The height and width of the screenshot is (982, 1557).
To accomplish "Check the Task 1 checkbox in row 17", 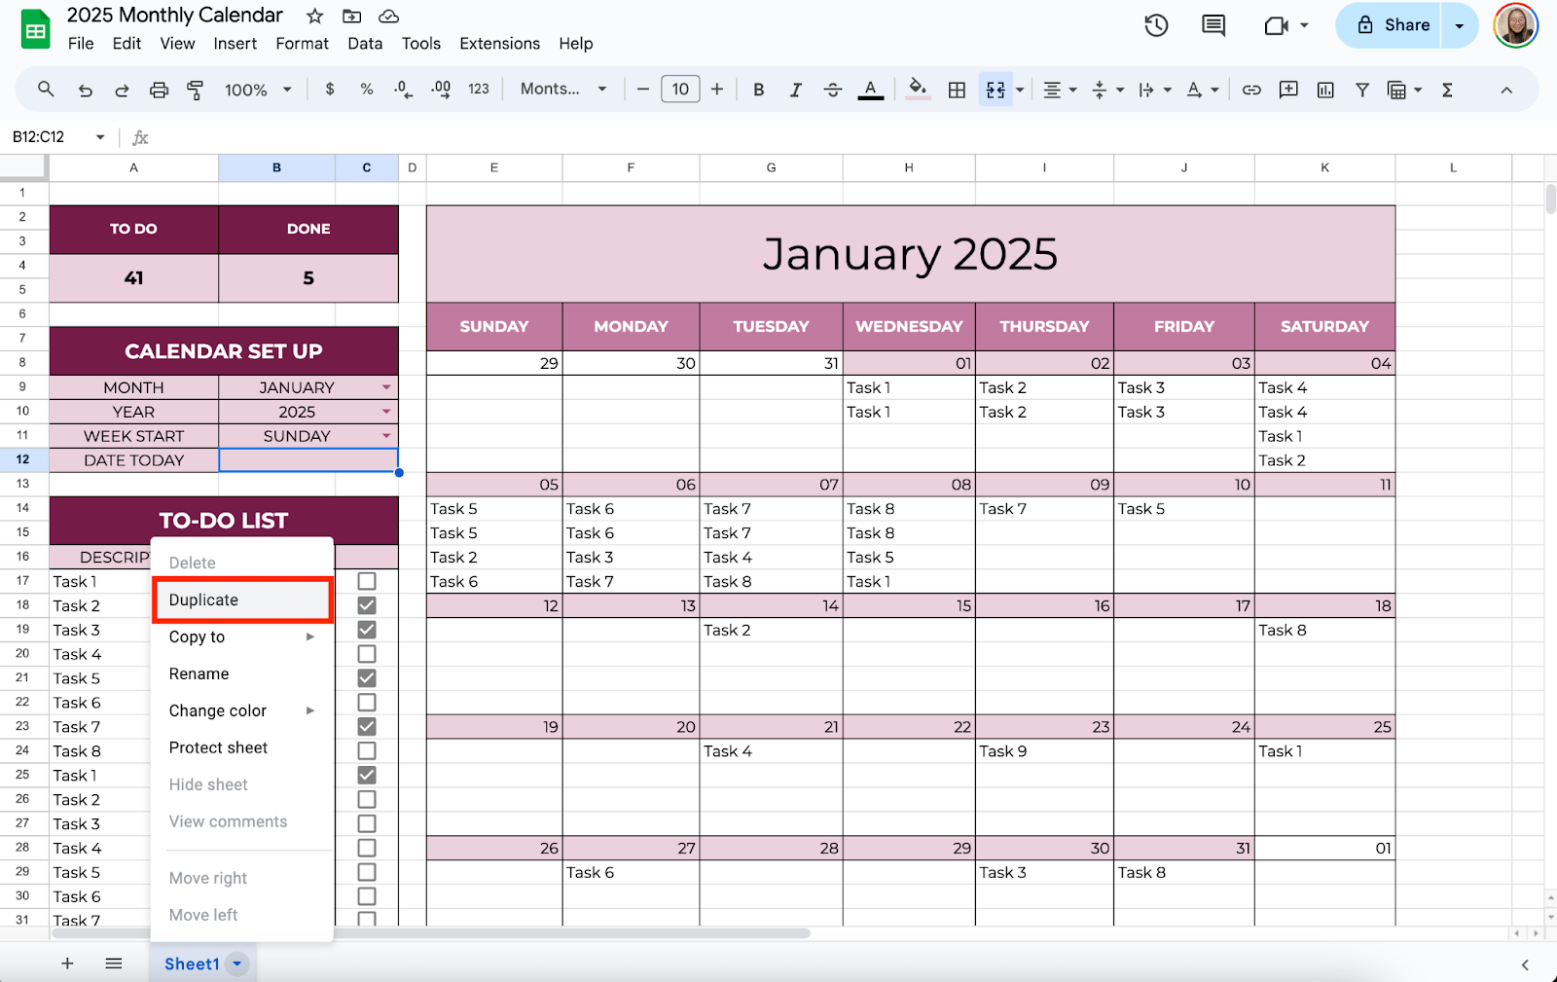I will [x=367, y=581].
